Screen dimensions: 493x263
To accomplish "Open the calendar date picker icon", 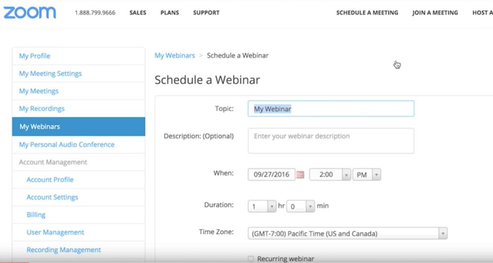I will (300, 175).
